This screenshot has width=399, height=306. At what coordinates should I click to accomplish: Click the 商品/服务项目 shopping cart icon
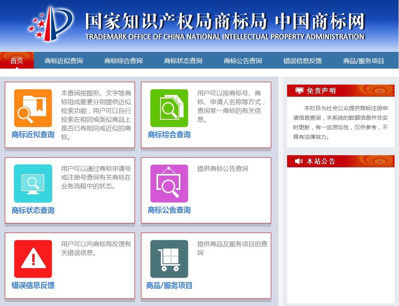pyautogui.click(x=169, y=259)
